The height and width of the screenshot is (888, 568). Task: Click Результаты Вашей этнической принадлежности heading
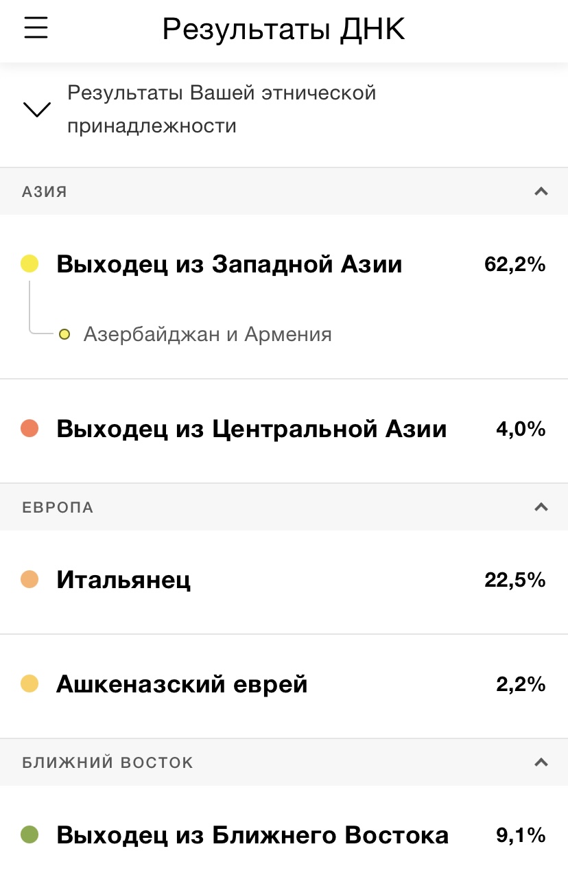coord(222,109)
